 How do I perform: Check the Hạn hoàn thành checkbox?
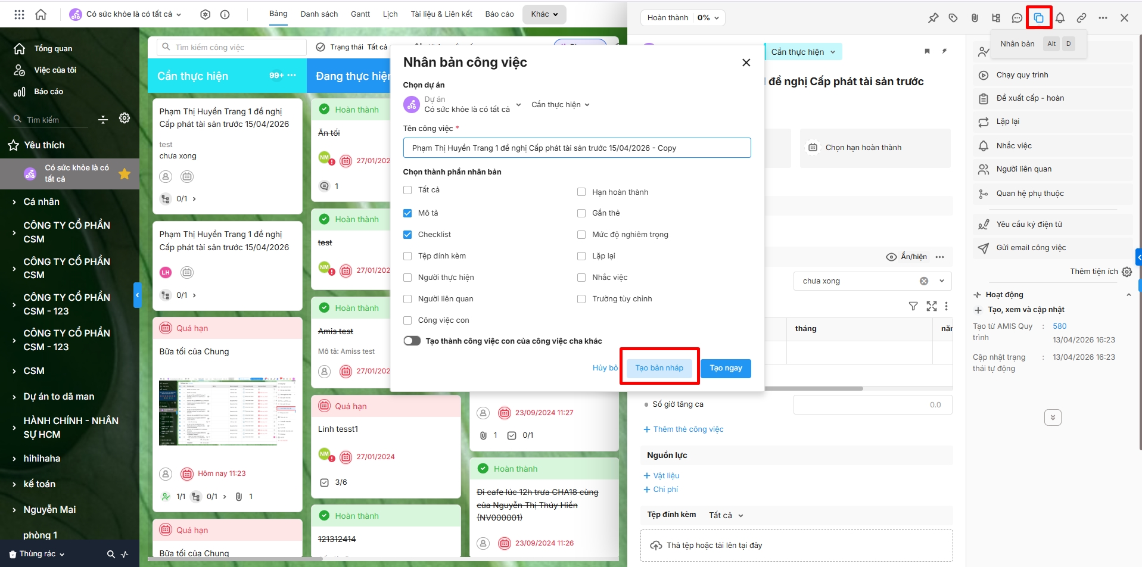[x=581, y=192]
